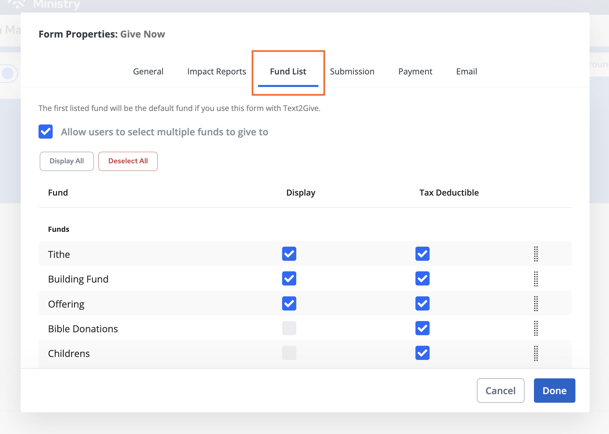The width and height of the screenshot is (609, 434).
Task: Click the Offering row drag handle
Action: click(x=536, y=304)
